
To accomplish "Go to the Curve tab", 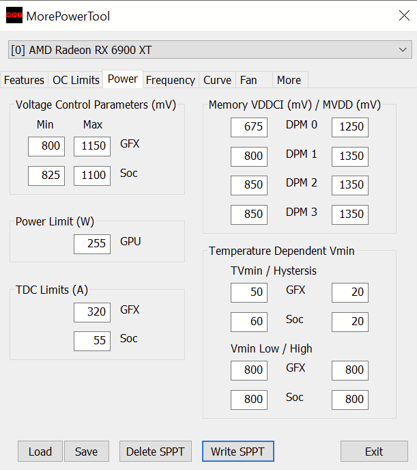I will pyautogui.click(x=217, y=80).
